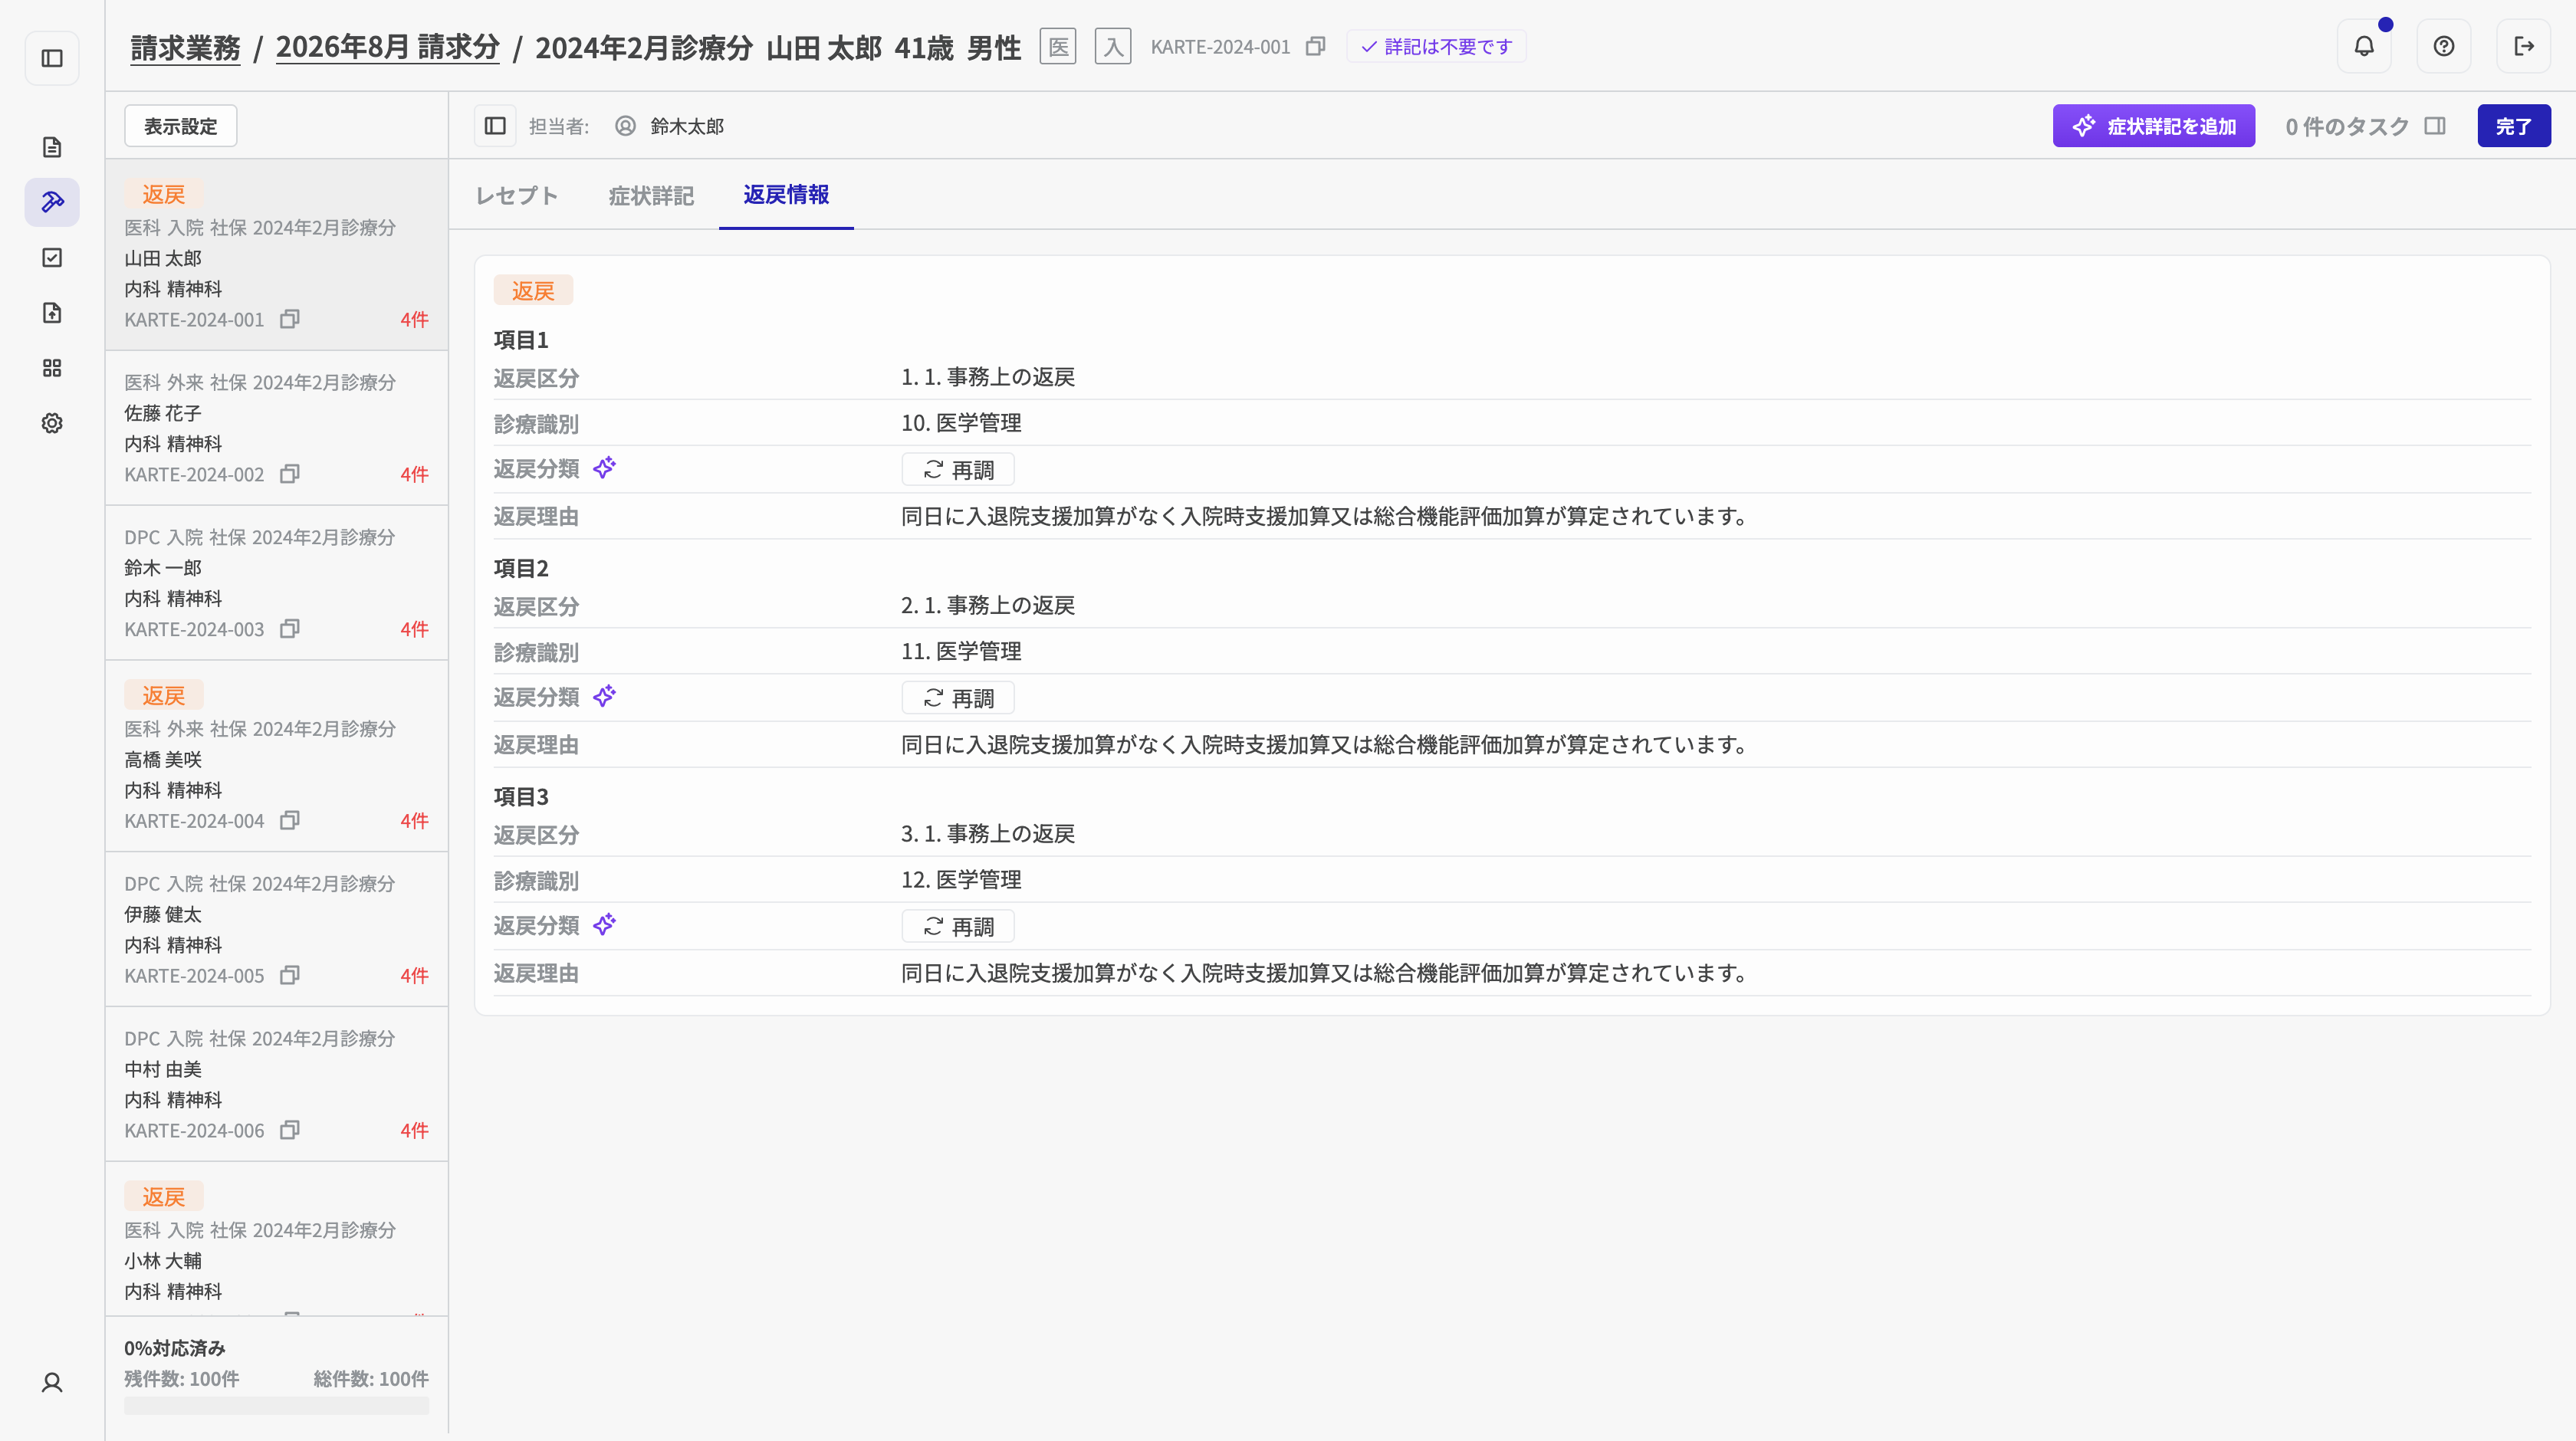Open the document icon in left navigation

[52, 148]
